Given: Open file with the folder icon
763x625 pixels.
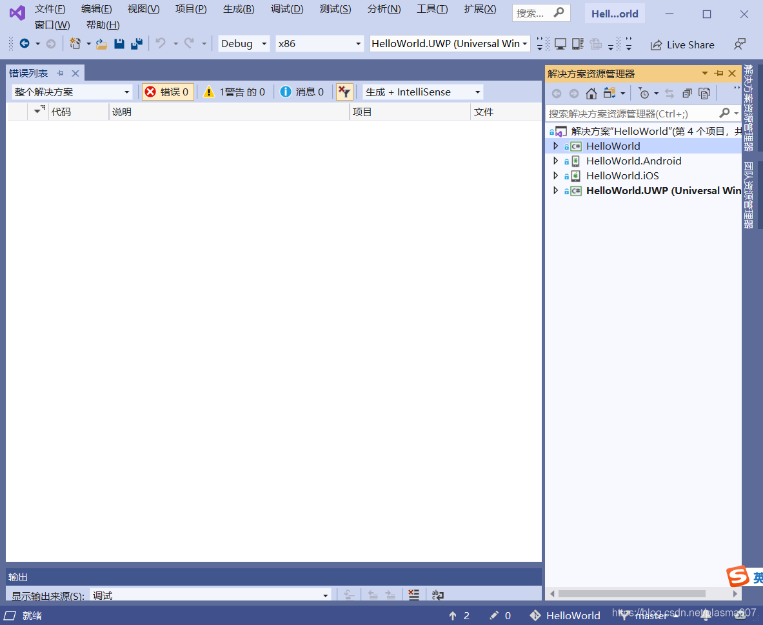Looking at the screenshot, I should (x=101, y=44).
